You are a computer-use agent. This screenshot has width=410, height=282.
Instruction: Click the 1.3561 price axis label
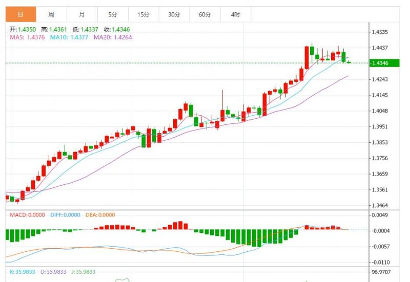380,190
